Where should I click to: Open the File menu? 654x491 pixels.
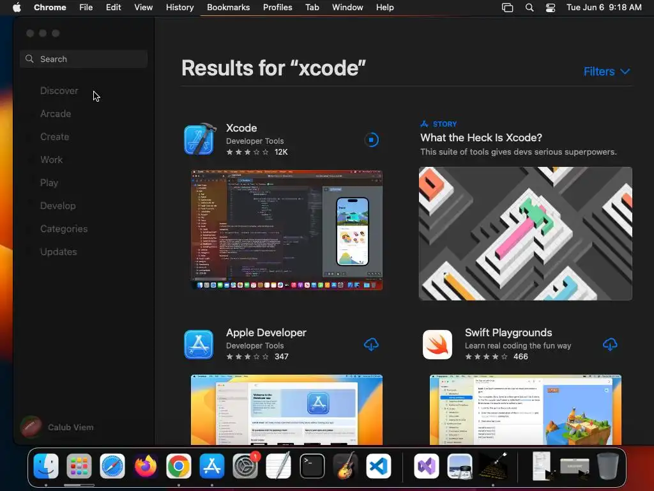(x=86, y=8)
